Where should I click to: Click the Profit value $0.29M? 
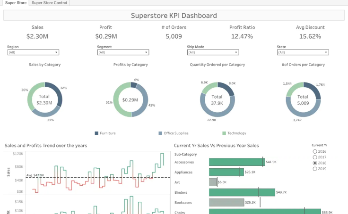tap(106, 36)
